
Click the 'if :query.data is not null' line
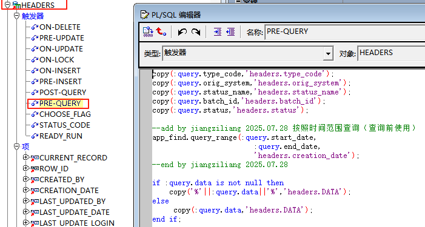pos(218,183)
